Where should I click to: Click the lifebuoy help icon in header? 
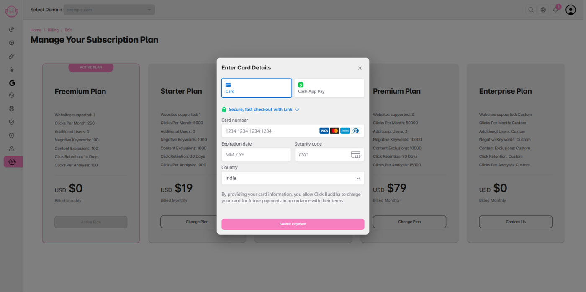[543, 10]
